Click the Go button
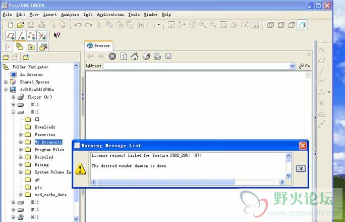Viewport: 345px width, 222px height. pyautogui.click(x=305, y=66)
